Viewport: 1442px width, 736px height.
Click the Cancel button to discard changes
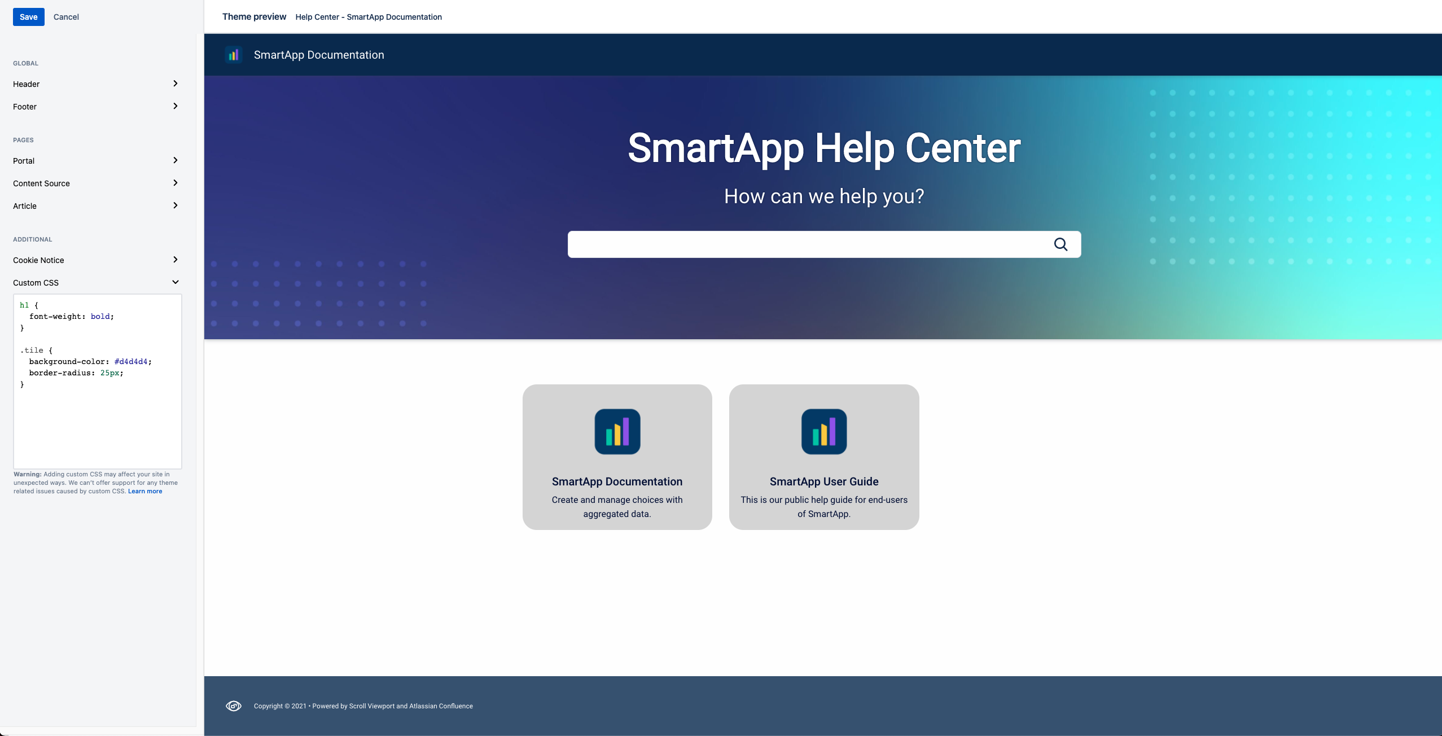pos(65,16)
